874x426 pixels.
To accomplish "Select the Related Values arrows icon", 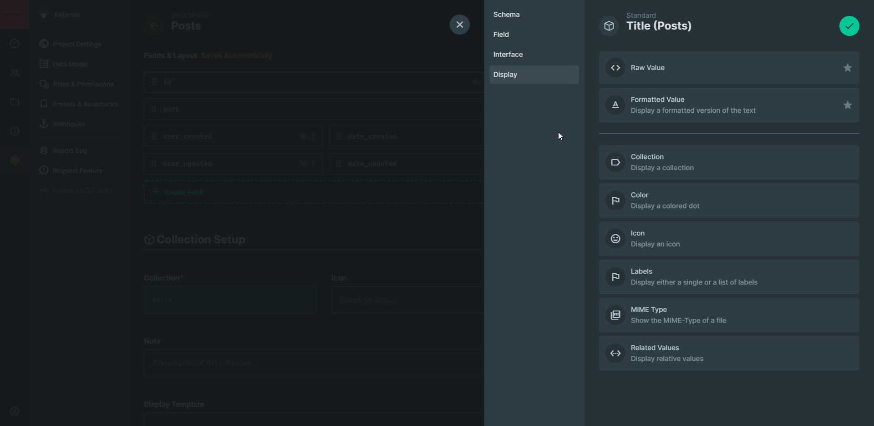I will point(615,353).
